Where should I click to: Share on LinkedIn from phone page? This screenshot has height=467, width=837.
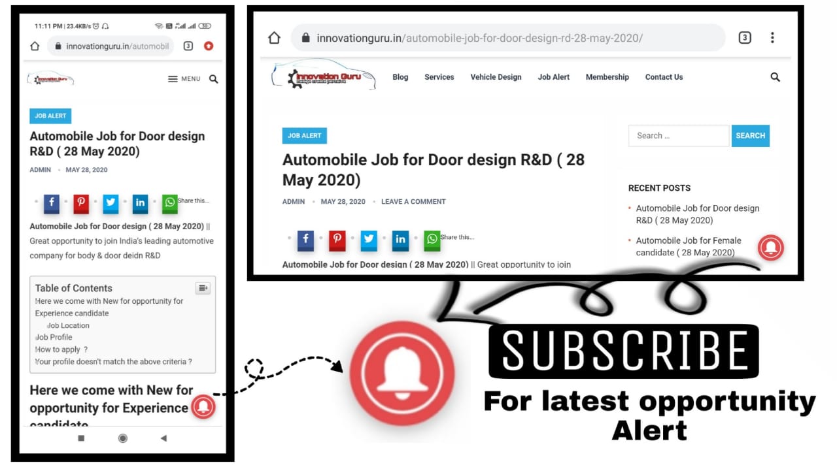[140, 203]
